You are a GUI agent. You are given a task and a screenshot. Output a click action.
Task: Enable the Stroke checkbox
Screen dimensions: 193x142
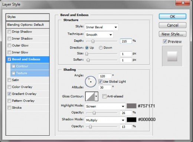(x=9, y=108)
